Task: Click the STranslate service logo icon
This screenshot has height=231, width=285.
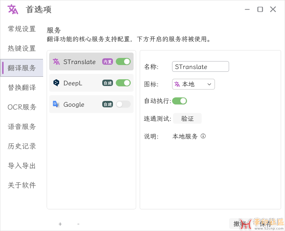Action: click(x=56, y=61)
